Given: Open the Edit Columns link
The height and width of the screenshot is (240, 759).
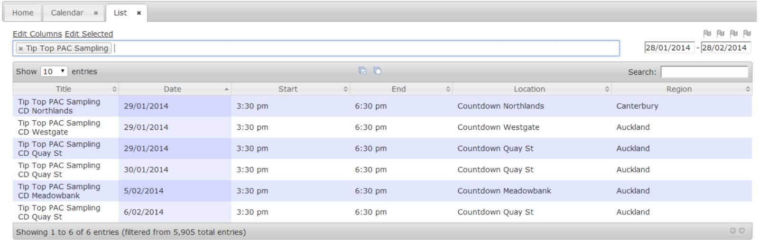Looking at the screenshot, I should tap(37, 34).
